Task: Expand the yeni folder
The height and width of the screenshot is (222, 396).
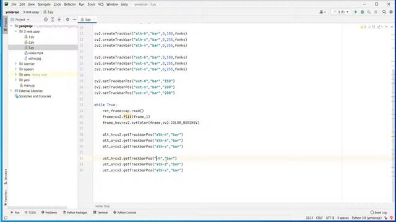Action: [16, 80]
